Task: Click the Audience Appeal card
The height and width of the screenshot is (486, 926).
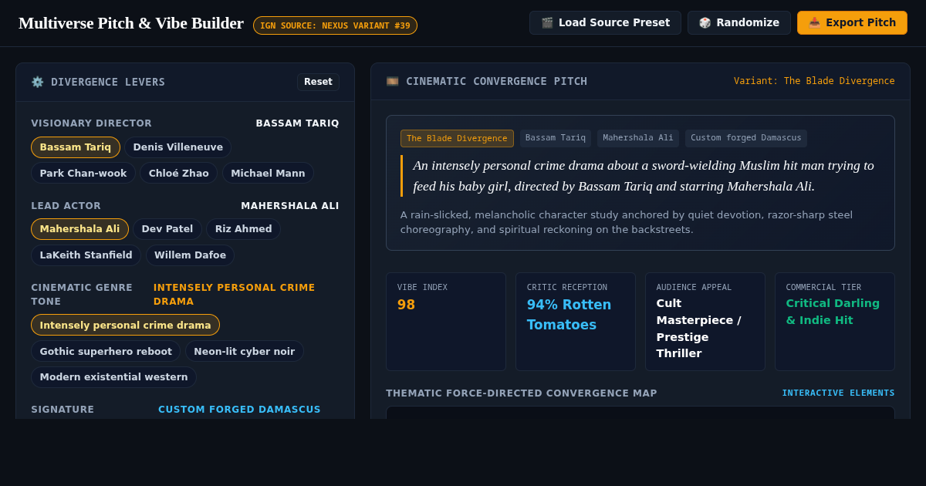Action: pyautogui.click(x=705, y=322)
